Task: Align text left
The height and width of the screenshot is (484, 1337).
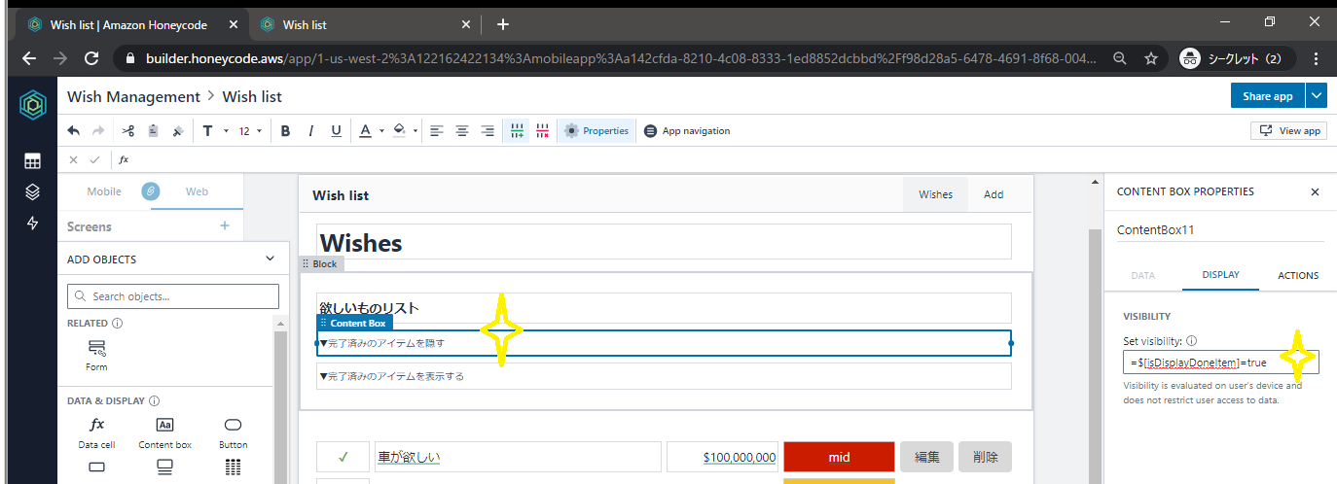Action: click(x=437, y=130)
